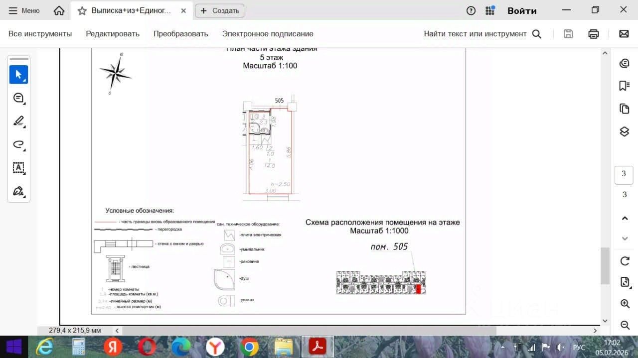The height and width of the screenshot is (358, 638).
Task: Create a new tab with Создать
Action: point(220,10)
